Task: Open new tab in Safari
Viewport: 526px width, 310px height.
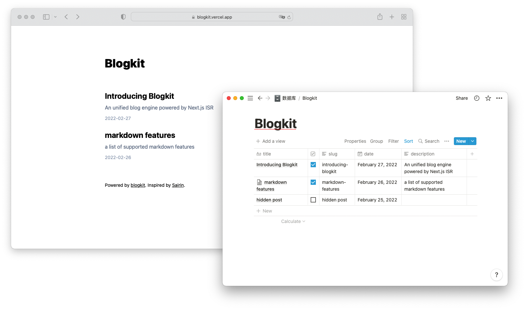Action: click(x=392, y=17)
